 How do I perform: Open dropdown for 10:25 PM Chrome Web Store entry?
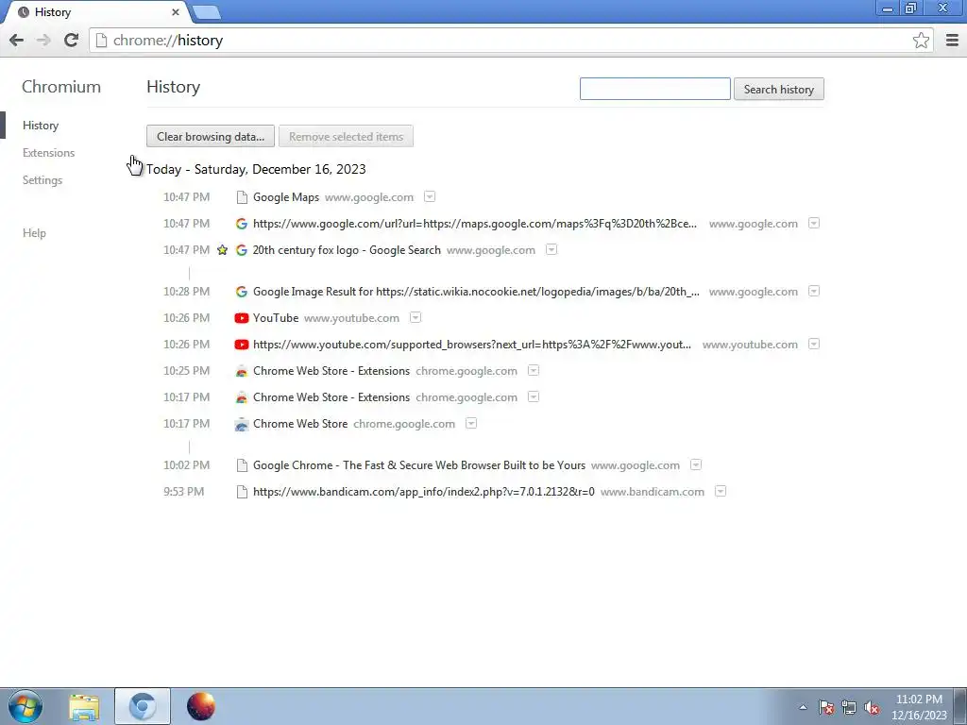534,370
